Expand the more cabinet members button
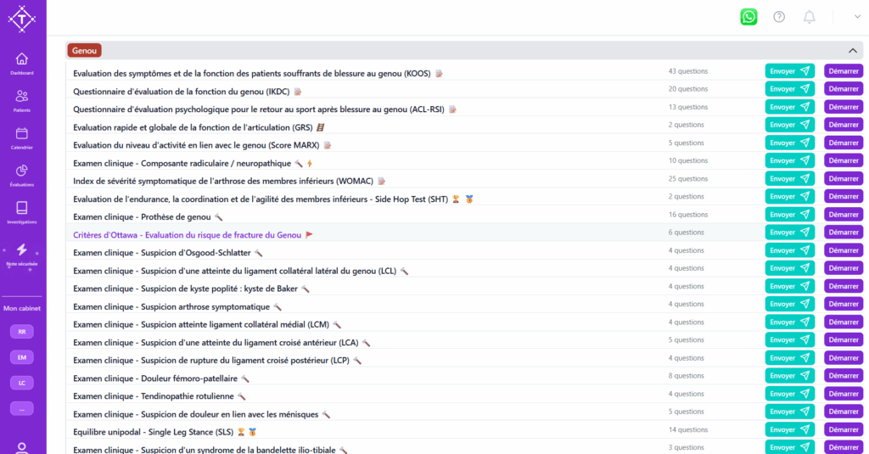This screenshot has height=454, width=869. [x=22, y=408]
